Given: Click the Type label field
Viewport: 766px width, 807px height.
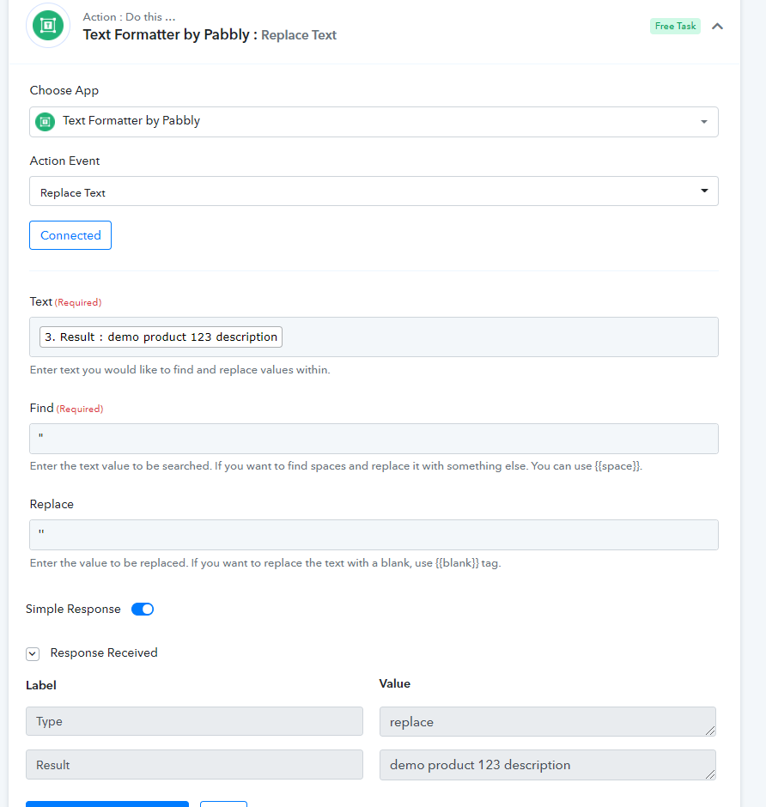Looking at the screenshot, I should (x=195, y=721).
